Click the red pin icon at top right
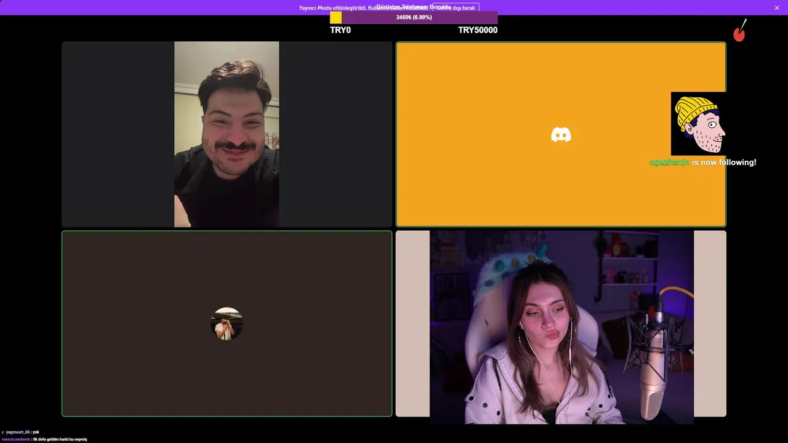Viewport: 788px width, 443px height. point(740,31)
